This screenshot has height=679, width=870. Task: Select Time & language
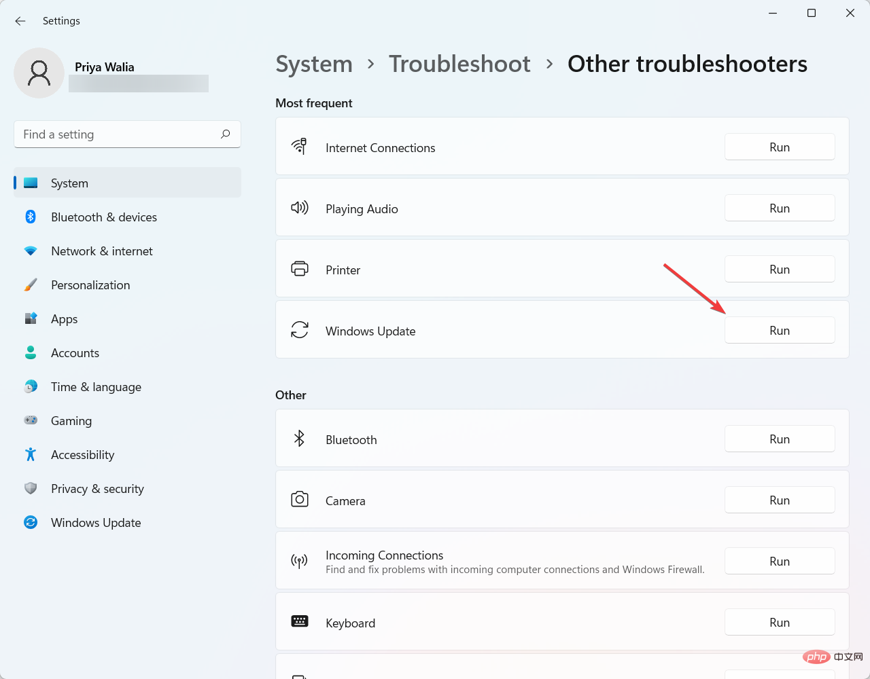click(x=128, y=386)
